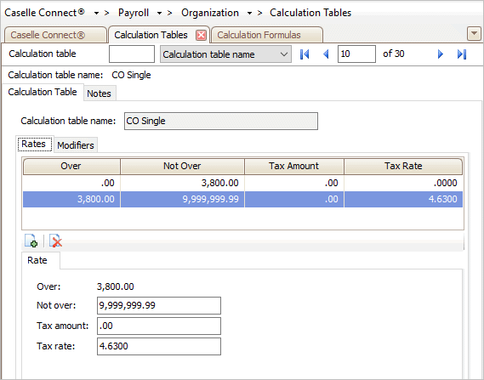Screen dimensions: 484x380
Task: Open the tab list dropdown arrow
Action: [x=474, y=33]
